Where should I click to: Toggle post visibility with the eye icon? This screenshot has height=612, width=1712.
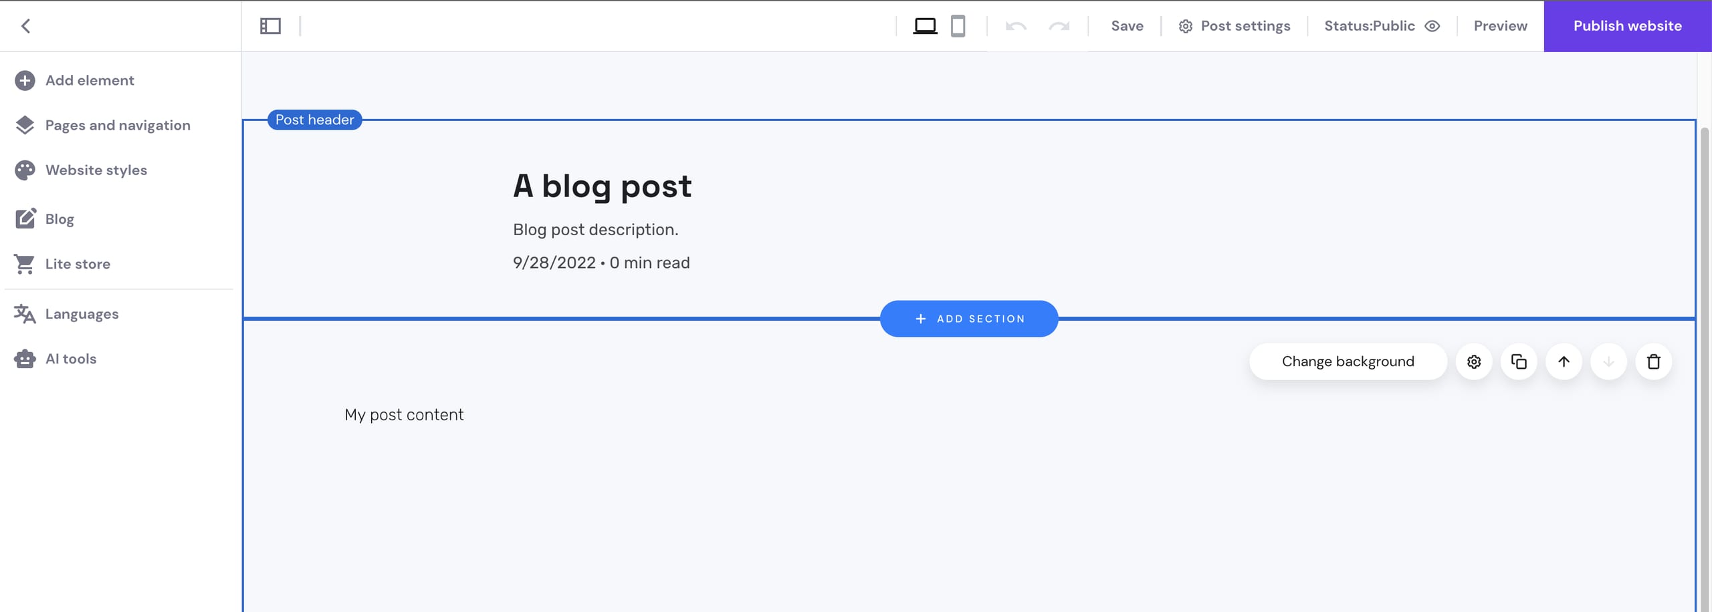tap(1432, 26)
